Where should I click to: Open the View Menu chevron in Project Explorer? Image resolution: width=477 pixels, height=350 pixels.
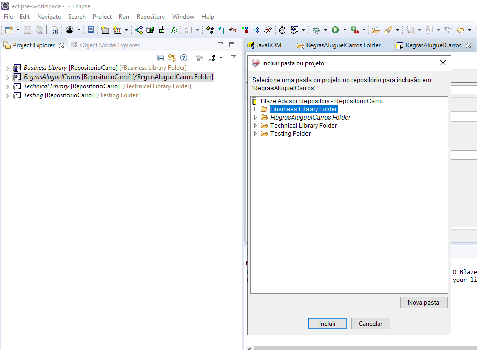tap(233, 57)
